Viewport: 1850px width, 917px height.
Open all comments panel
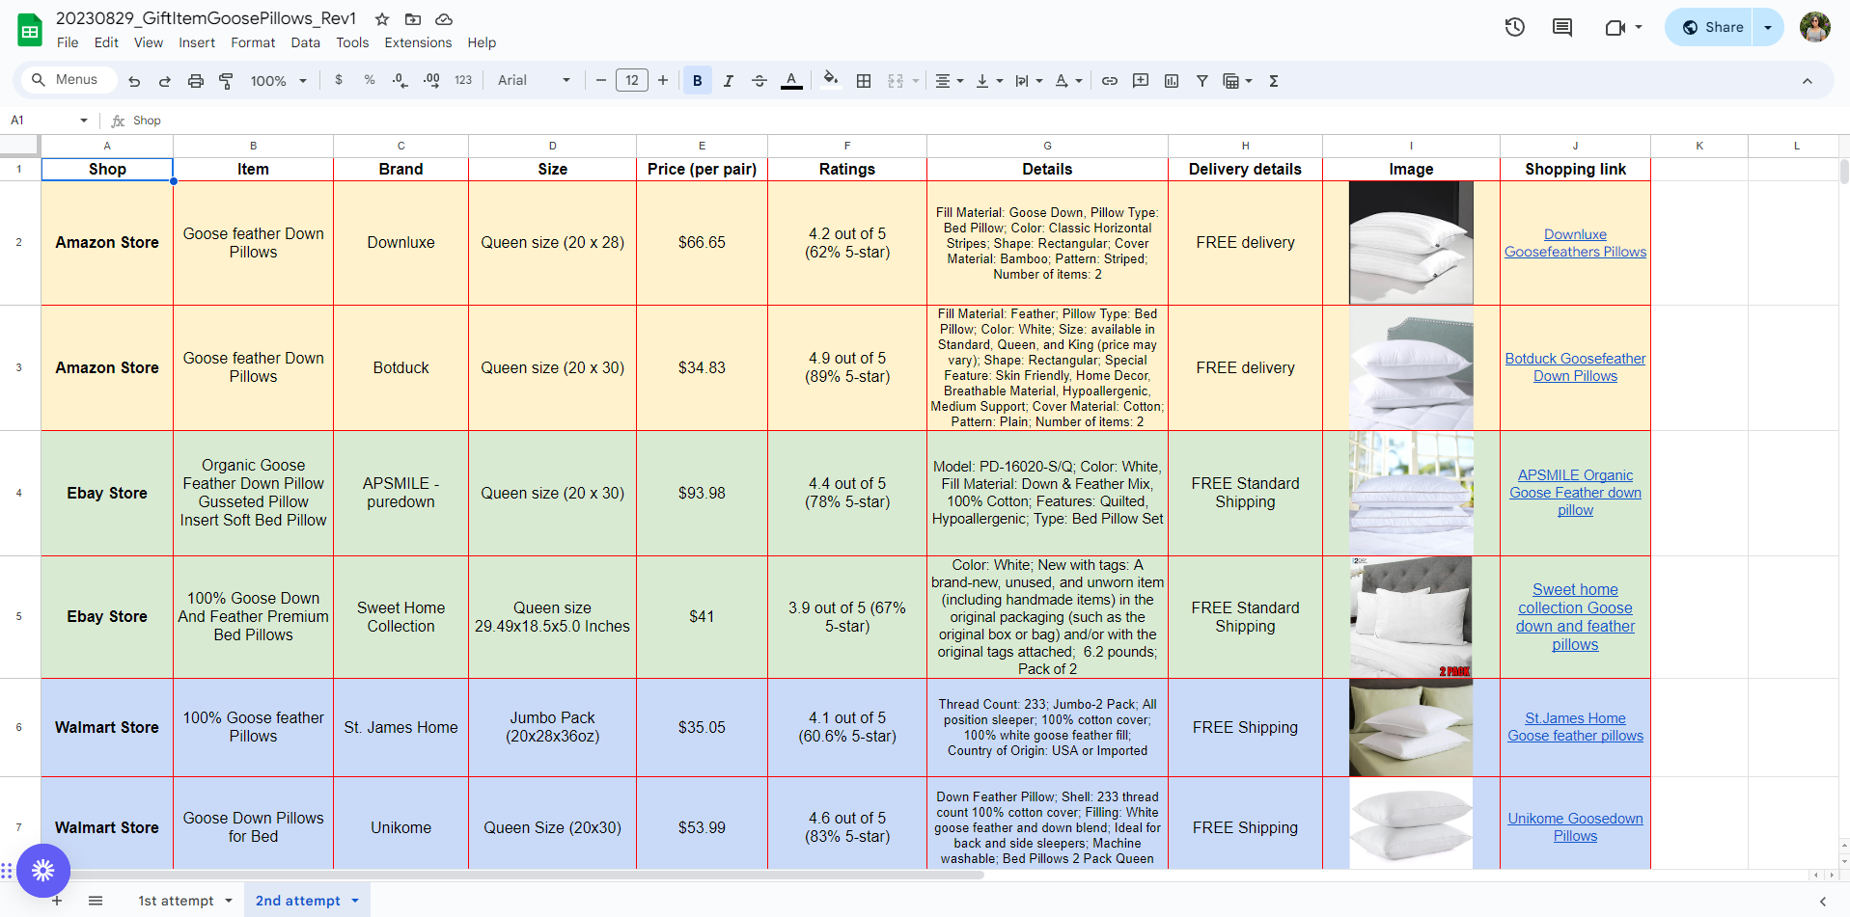click(x=1562, y=27)
